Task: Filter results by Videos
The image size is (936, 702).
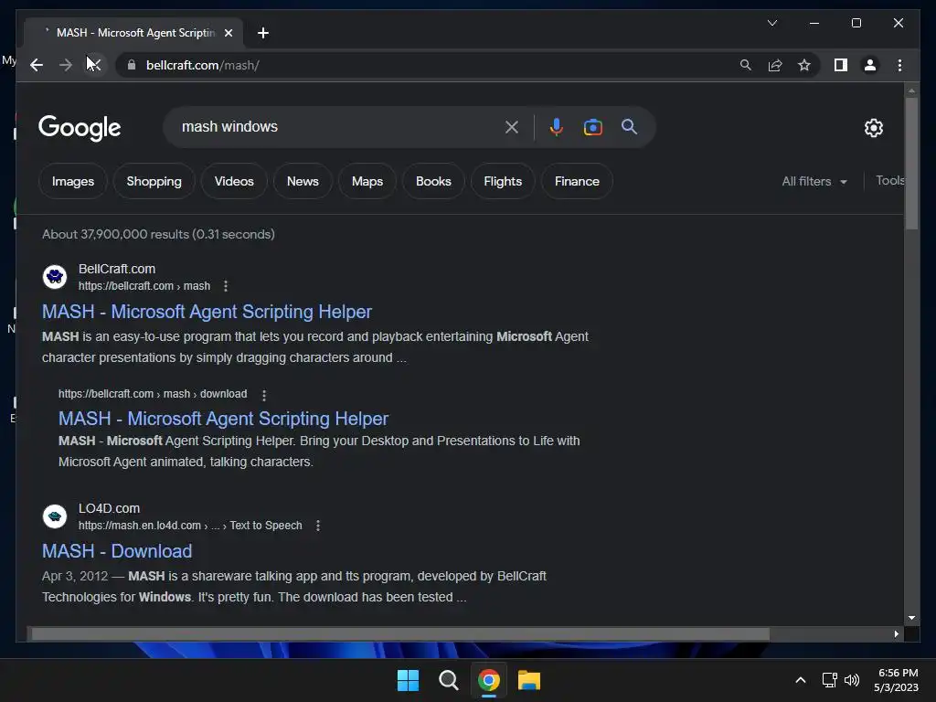Action: tap(234, 182)
